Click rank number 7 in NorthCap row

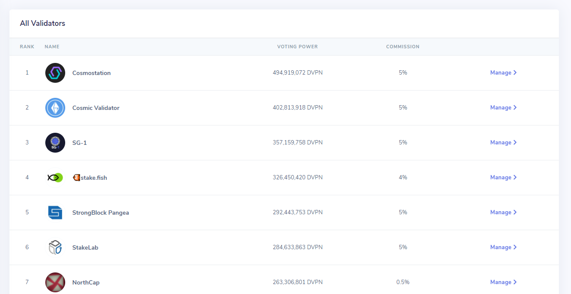27,282
